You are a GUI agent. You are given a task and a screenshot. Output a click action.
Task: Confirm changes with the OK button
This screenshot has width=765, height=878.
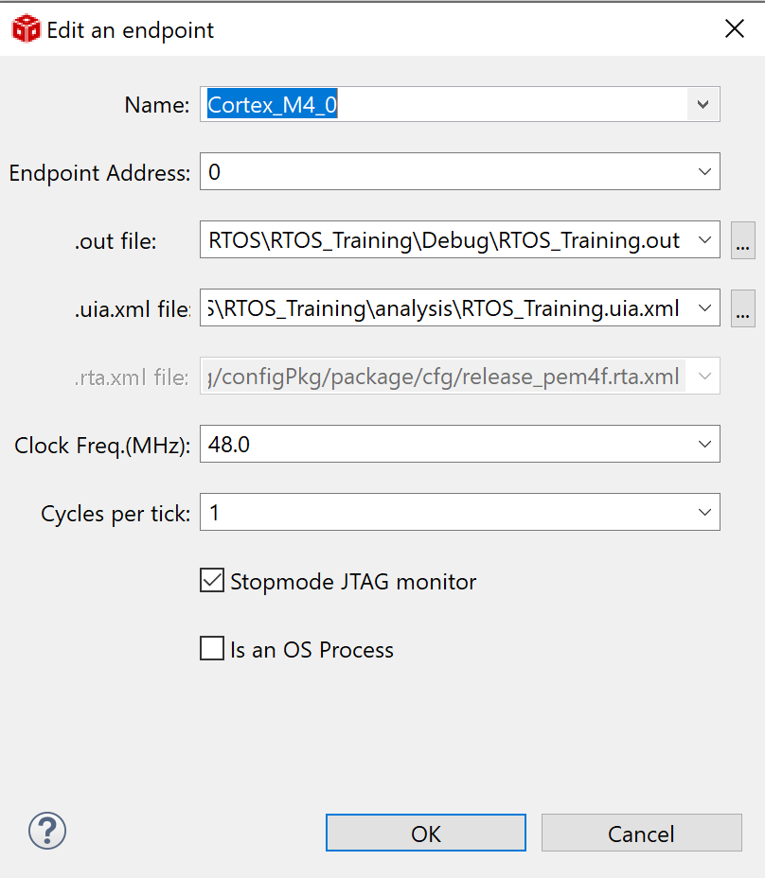(425, 834)
